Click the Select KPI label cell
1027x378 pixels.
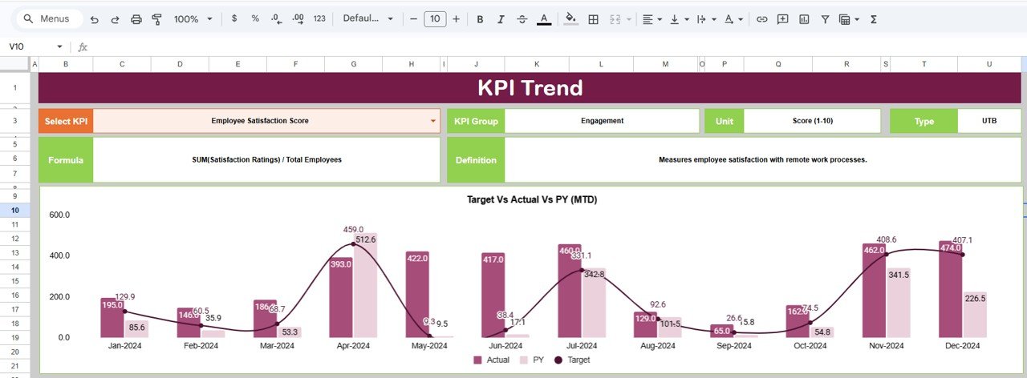[x=66, y=121]
